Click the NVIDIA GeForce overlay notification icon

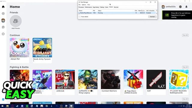click(x=167, y=15)
